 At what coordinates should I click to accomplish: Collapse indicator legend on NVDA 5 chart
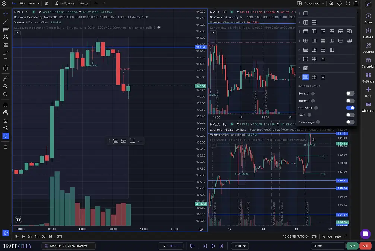click(x=17, y=33)
